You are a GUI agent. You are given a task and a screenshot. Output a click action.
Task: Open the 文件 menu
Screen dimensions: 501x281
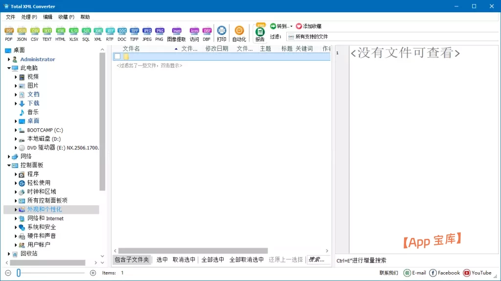pyautogui.click(x=11, y=17)
